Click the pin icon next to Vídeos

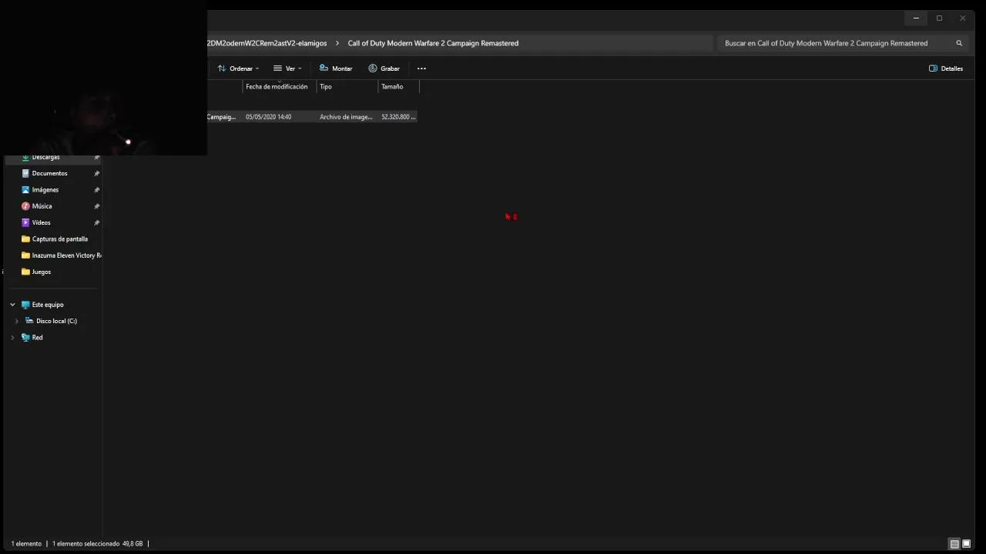[x=97, y=222]
